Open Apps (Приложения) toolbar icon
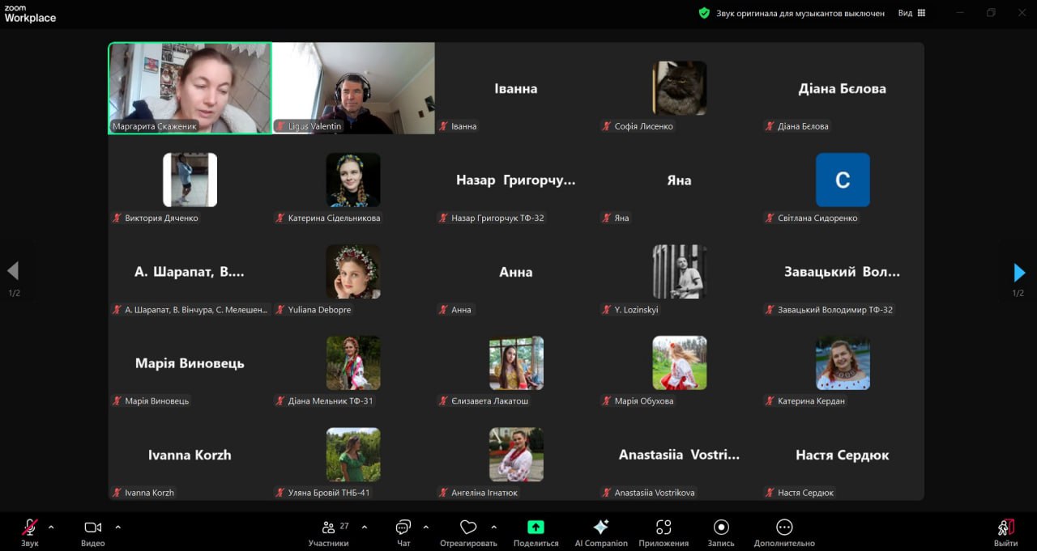Screen dimensions: 1037x551 tap(664, 528)
